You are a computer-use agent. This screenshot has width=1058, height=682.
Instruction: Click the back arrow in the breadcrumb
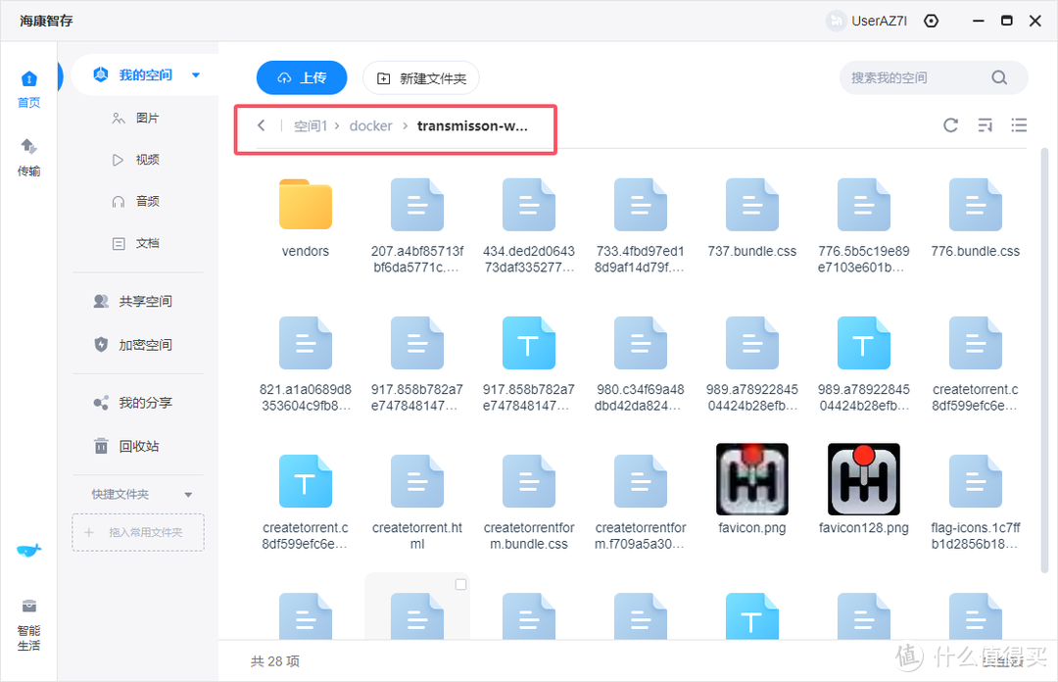261,125
